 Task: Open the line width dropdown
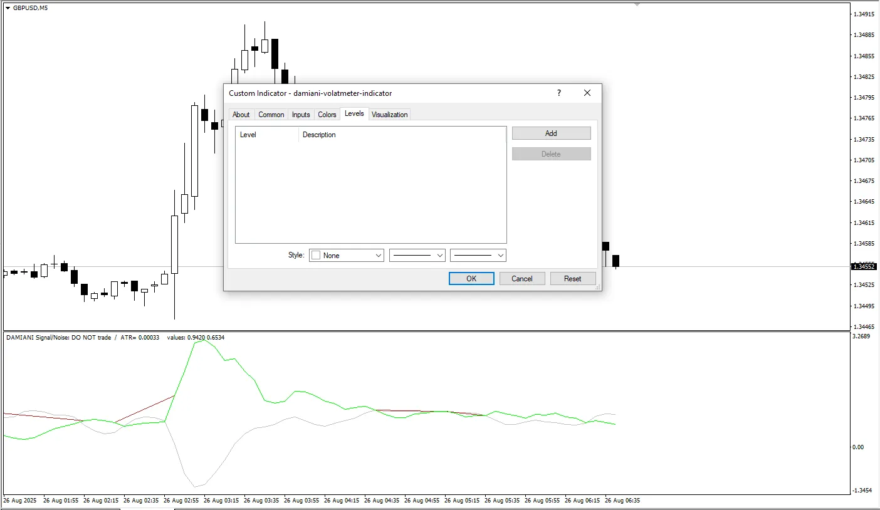(x=478, y=256)
